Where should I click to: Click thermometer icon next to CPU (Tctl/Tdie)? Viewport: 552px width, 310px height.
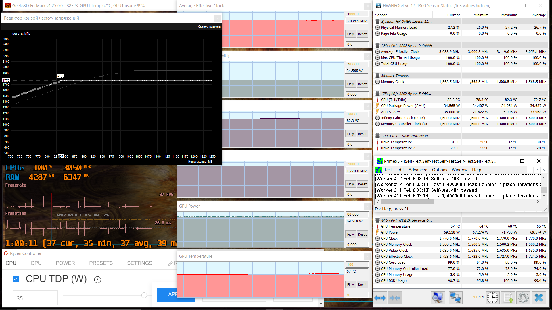tap(377, 100)
